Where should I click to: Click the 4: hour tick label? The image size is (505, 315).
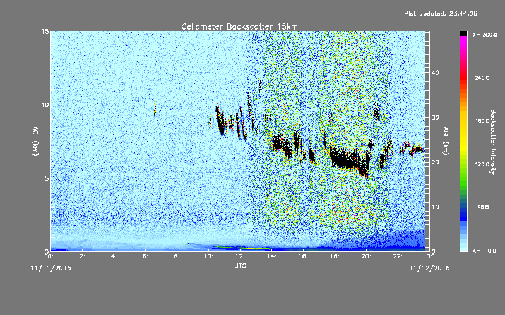click(114, 256)
